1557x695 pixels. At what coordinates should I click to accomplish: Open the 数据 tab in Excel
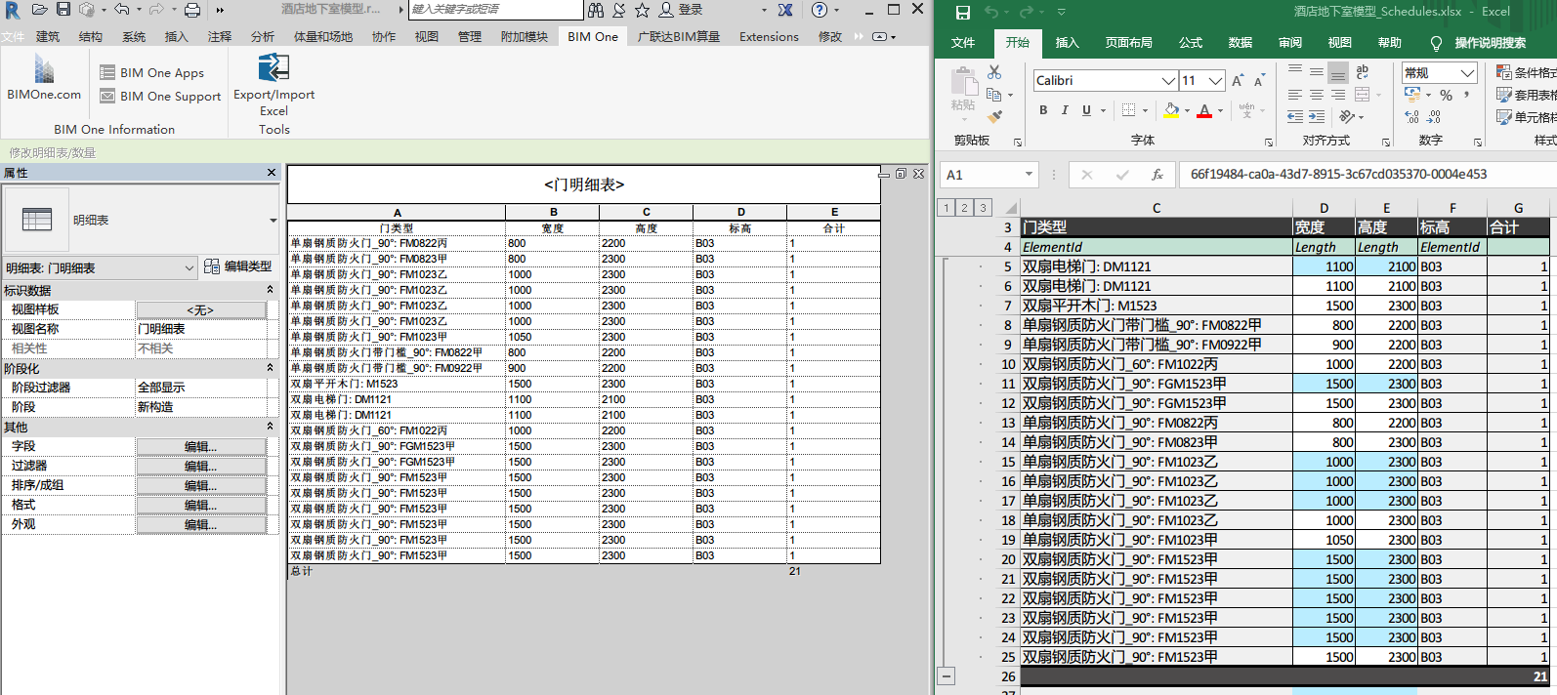click(1241, 43)
